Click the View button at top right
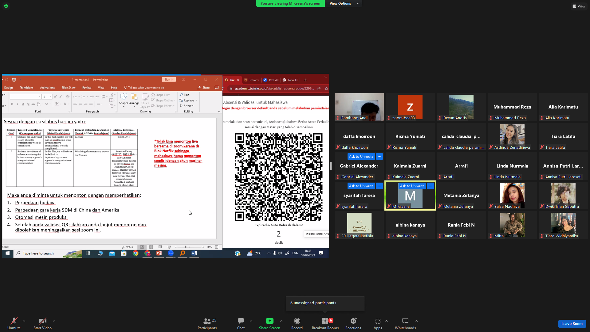Screen dimensions: 590x332 point(579,6)
